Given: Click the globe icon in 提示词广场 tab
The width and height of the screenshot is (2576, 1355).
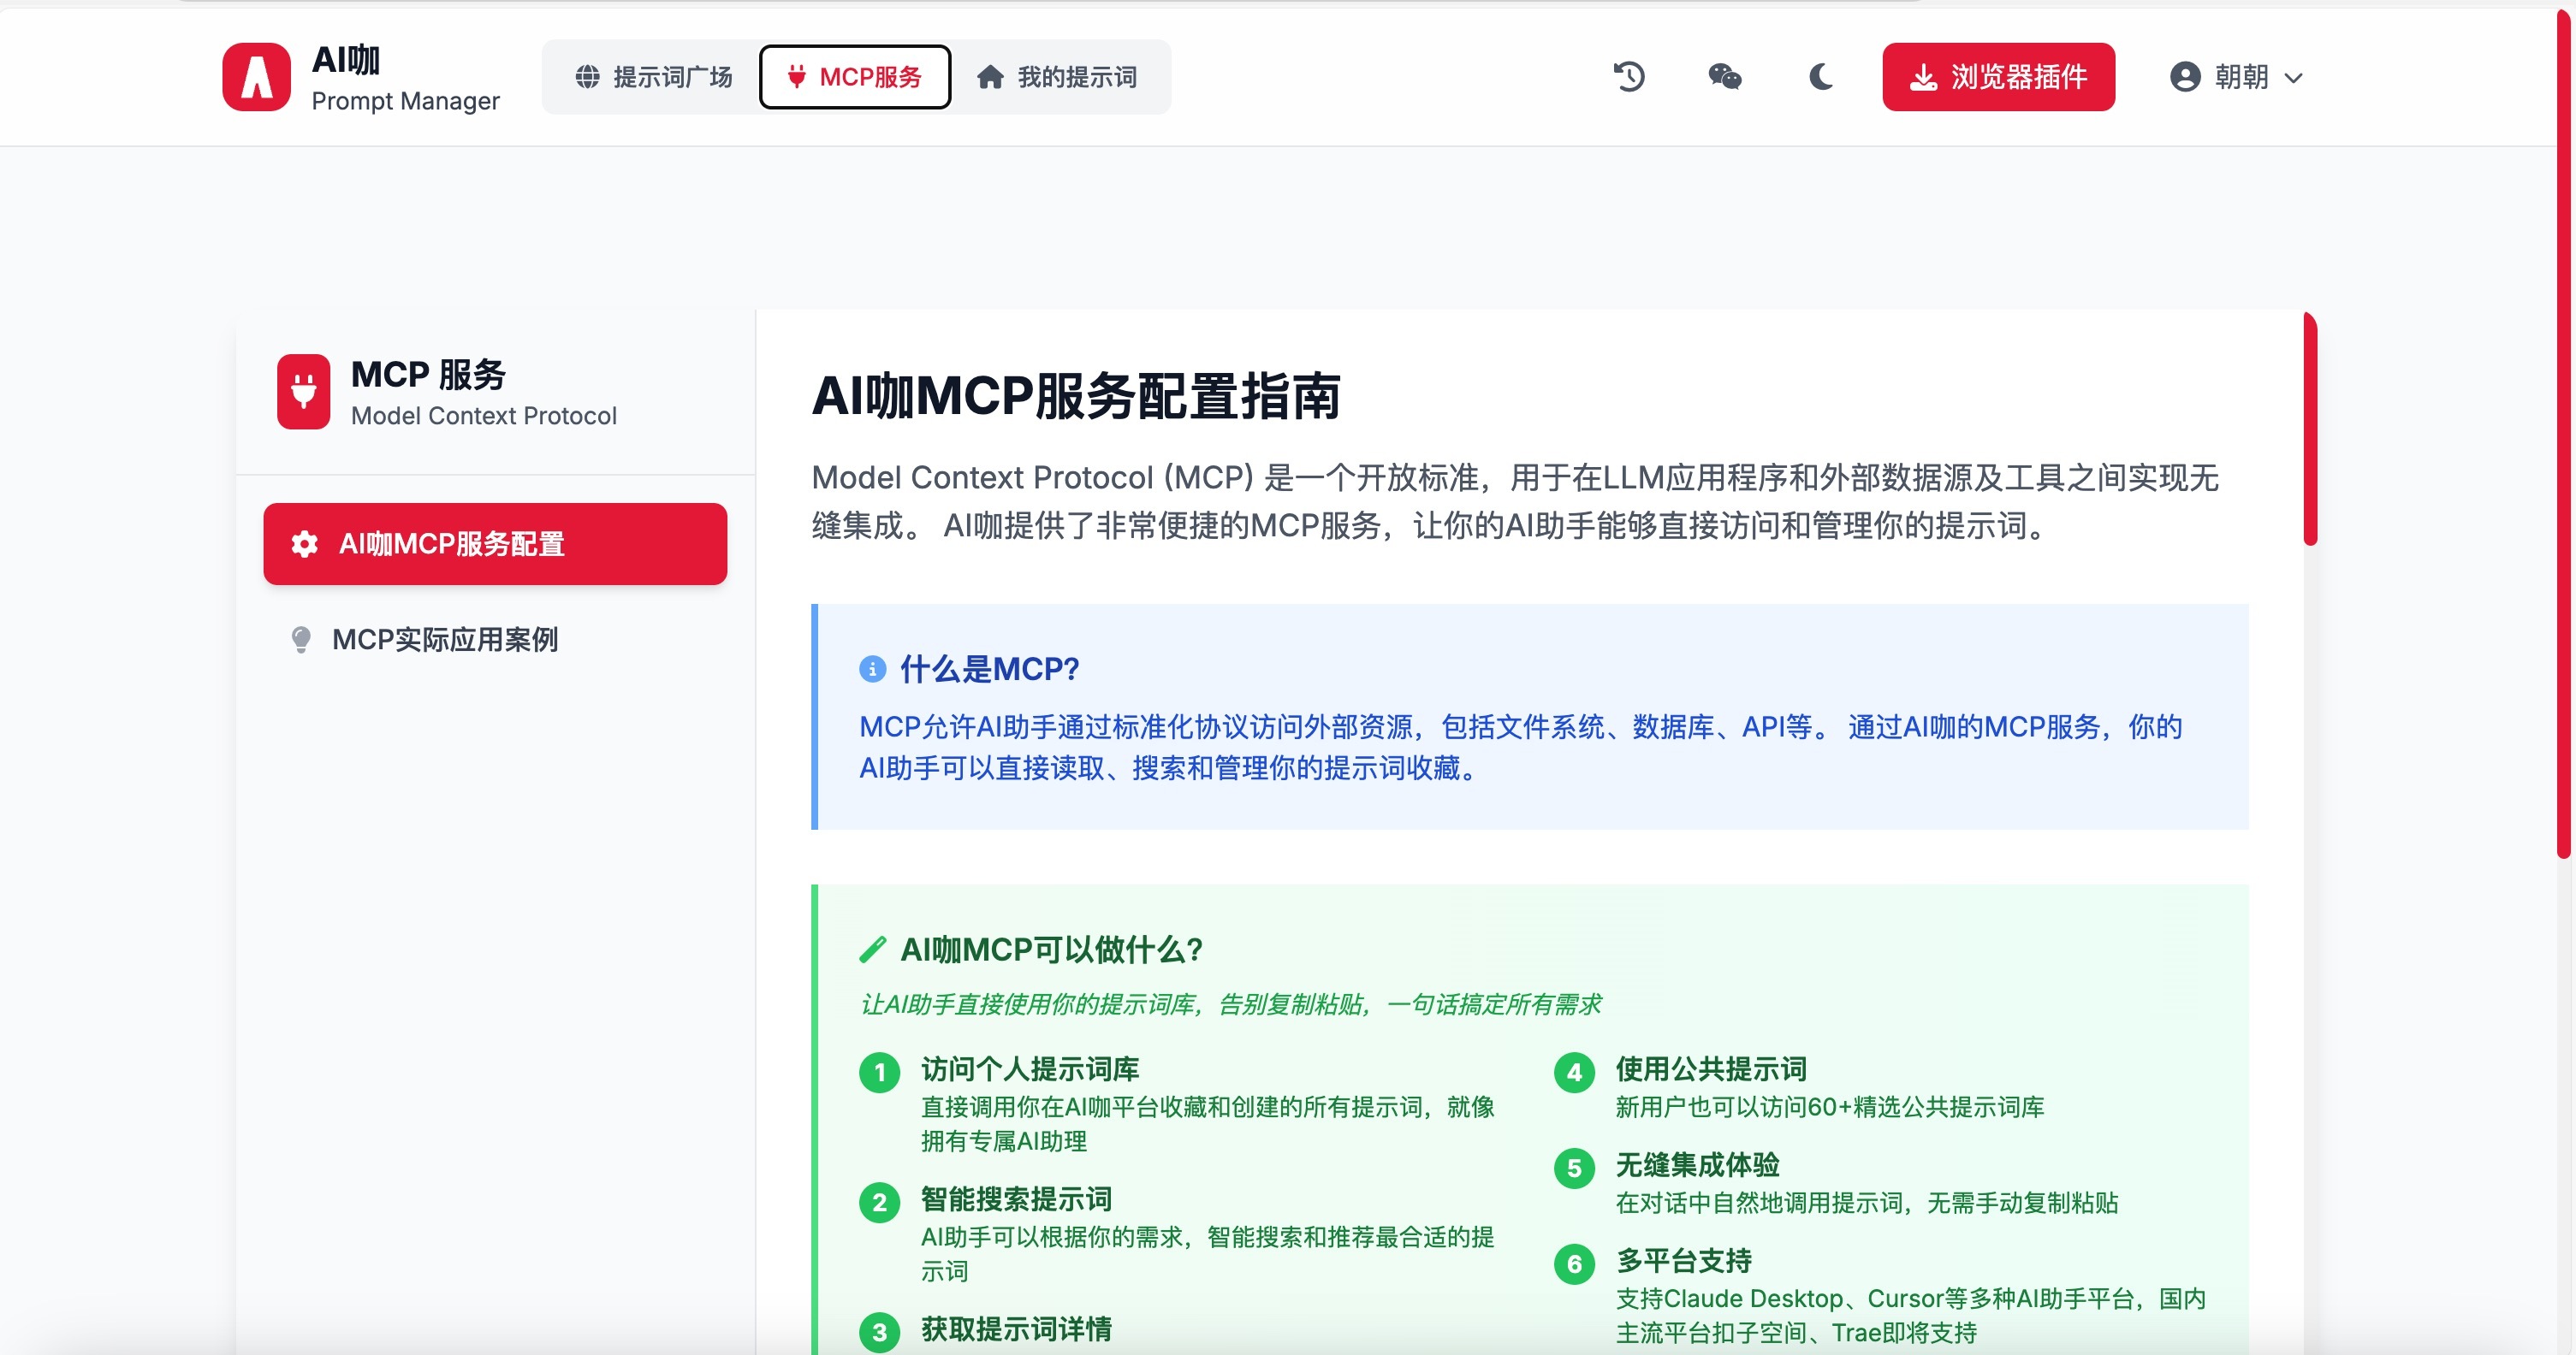Looking at the screenshot, I should coord(587,77).
